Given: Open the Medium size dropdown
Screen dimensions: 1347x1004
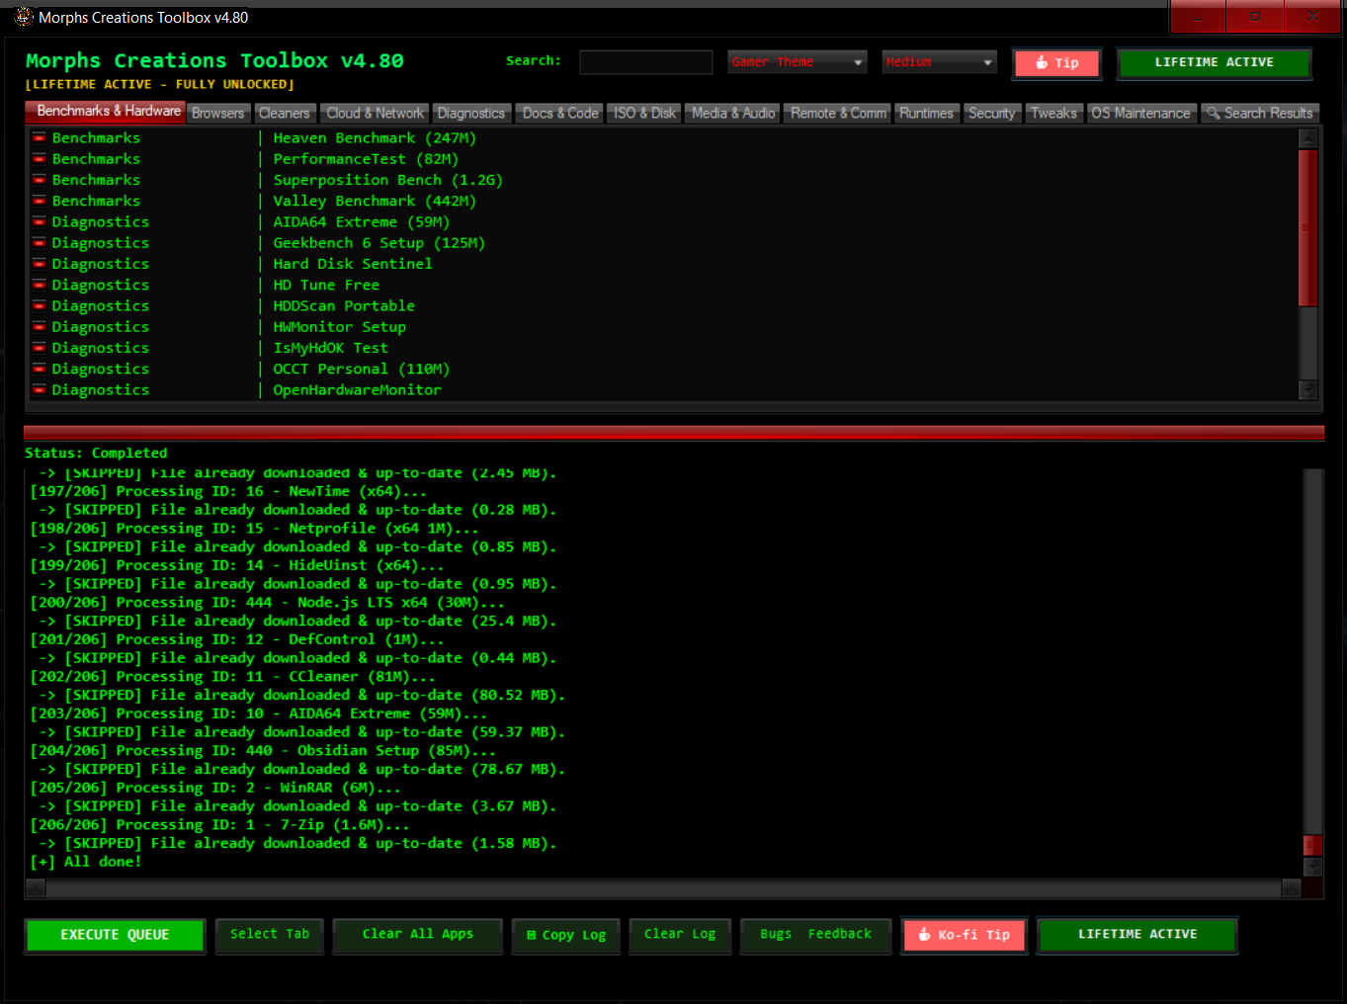Looking at the screenshot, I should pos(939,62).
